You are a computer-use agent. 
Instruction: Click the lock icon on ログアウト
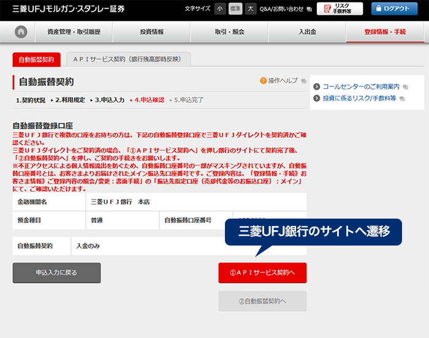tap(379, 8)
